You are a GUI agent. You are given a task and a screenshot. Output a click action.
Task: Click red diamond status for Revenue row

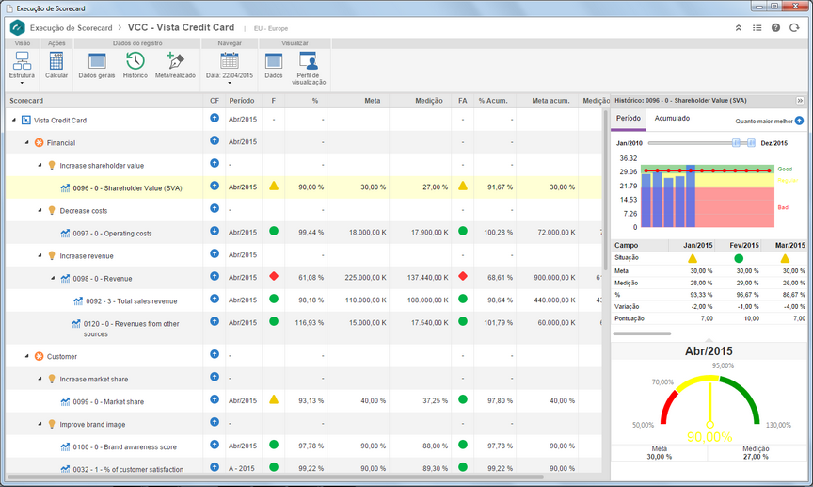pyautogui.click(x=274, y=276)
